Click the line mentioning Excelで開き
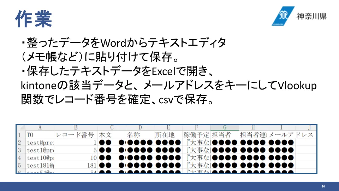 [x=117, y=71]
